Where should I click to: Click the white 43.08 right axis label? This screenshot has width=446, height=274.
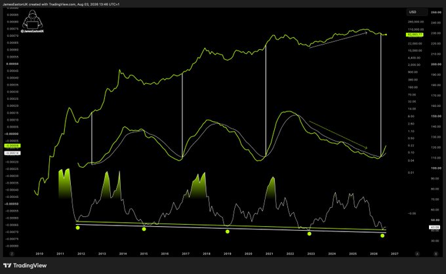coord(435,227)
